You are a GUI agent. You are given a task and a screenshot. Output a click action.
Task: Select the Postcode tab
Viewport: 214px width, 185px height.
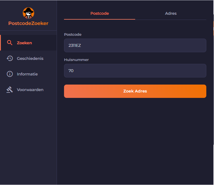[100, 13]
